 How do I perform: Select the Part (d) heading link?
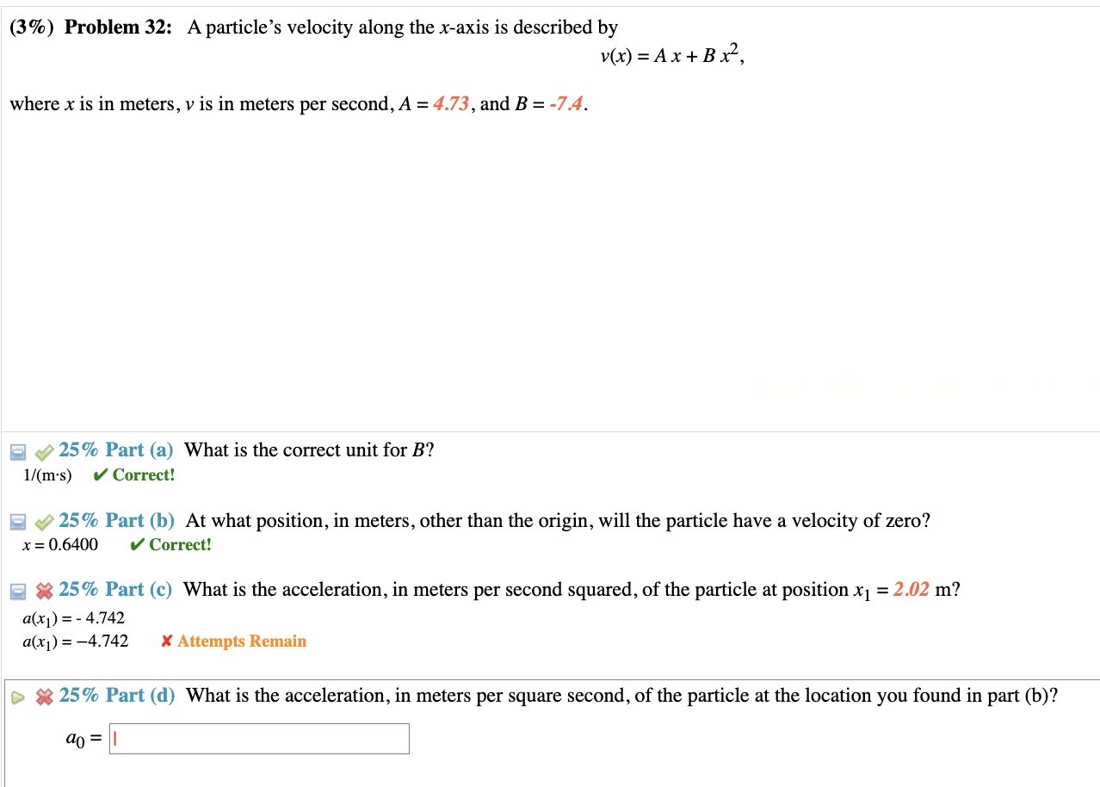[115, 696]
